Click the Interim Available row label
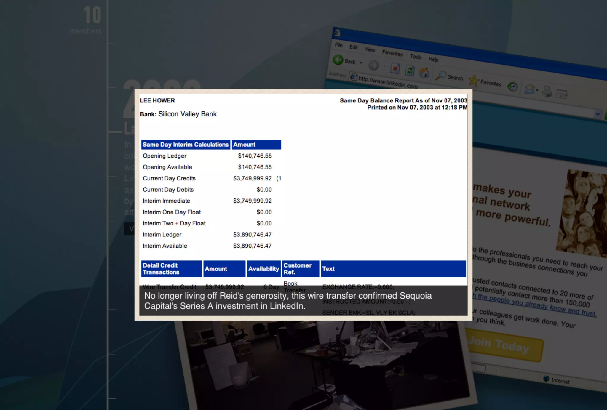The width and height of the screenshot is (607, 410). point(165,246)
